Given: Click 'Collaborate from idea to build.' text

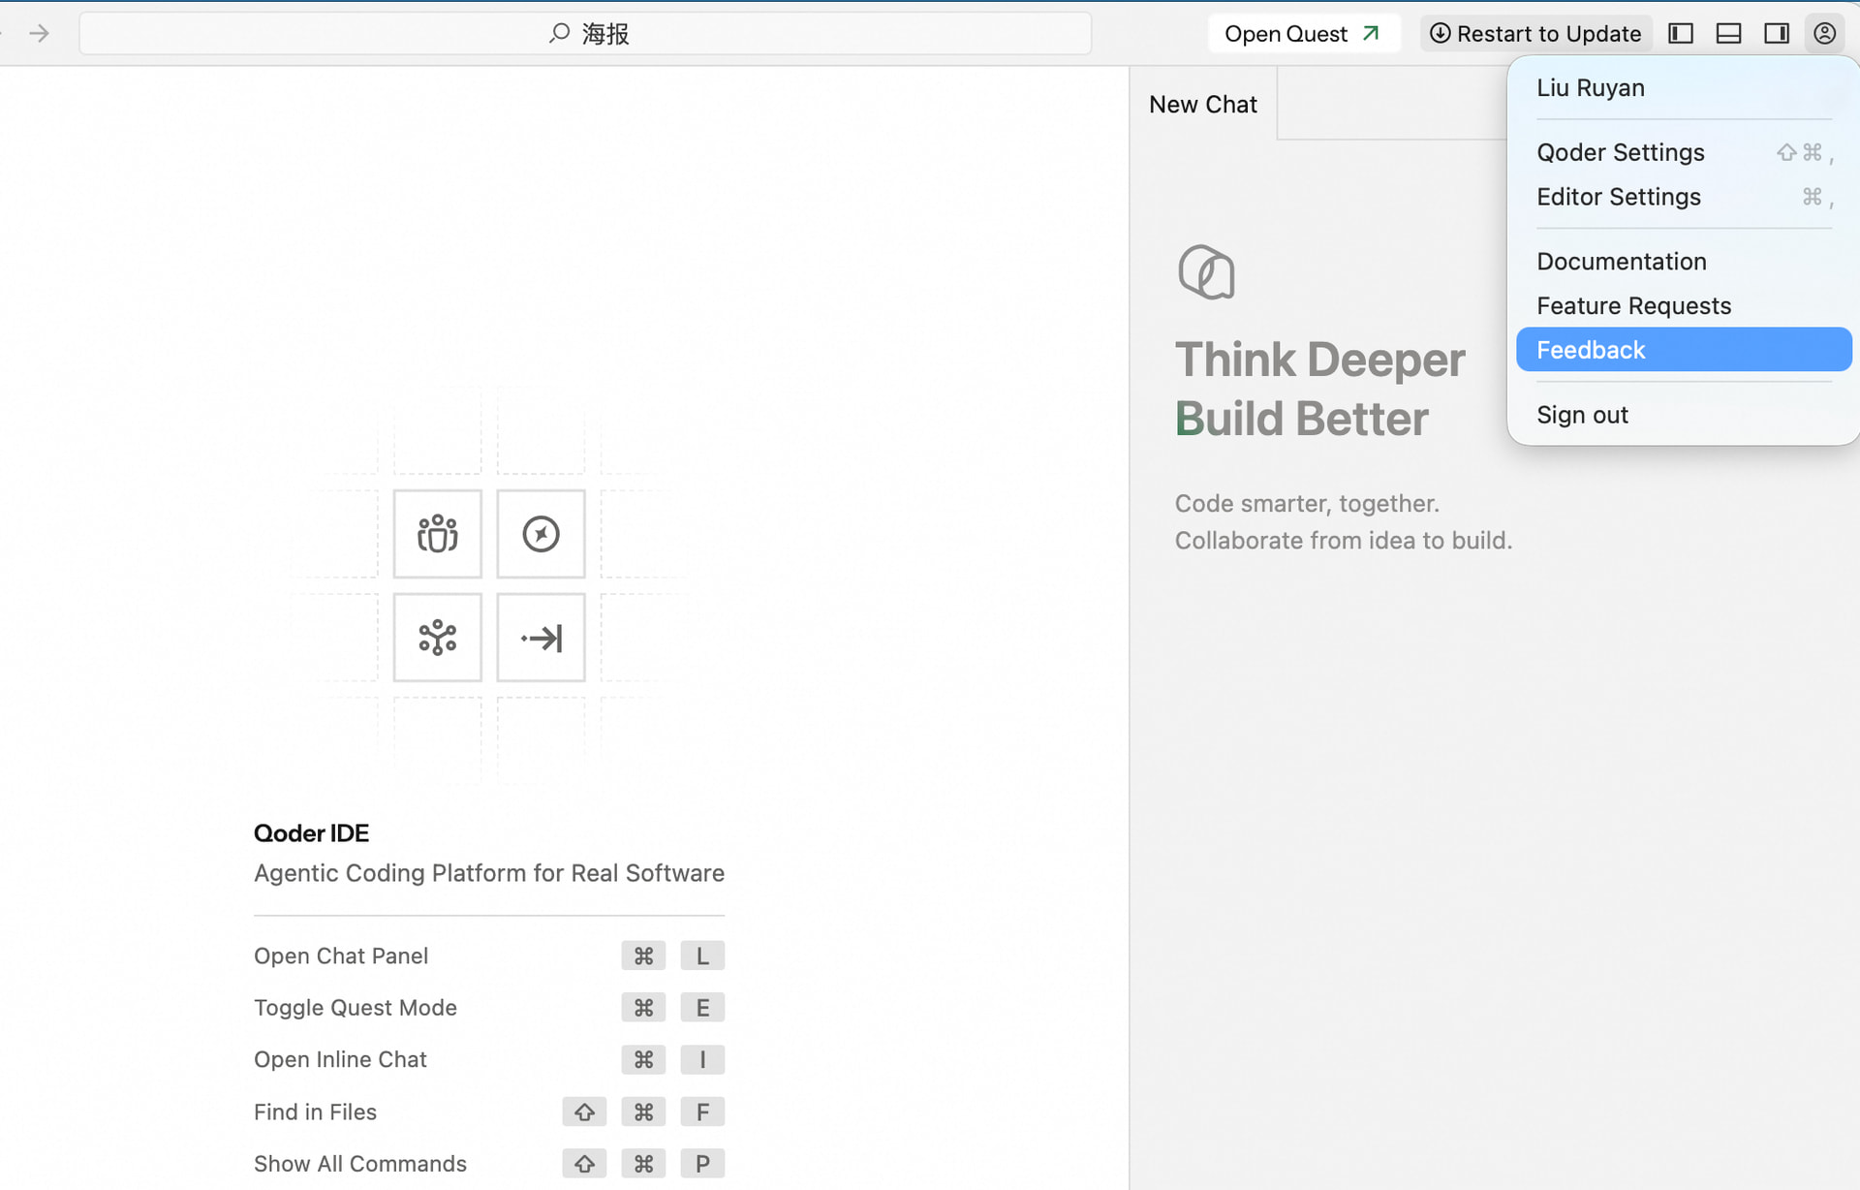Looking at the screenshot, I should tap(1344, 541).
